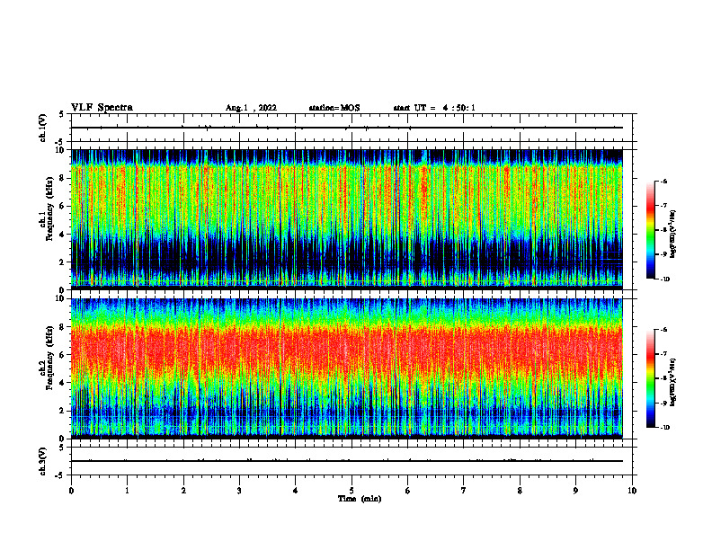The height and width of the screenshot is (550, 712).
Task: Click the '-6' label on ch.1 color bar
Action: 663,182
